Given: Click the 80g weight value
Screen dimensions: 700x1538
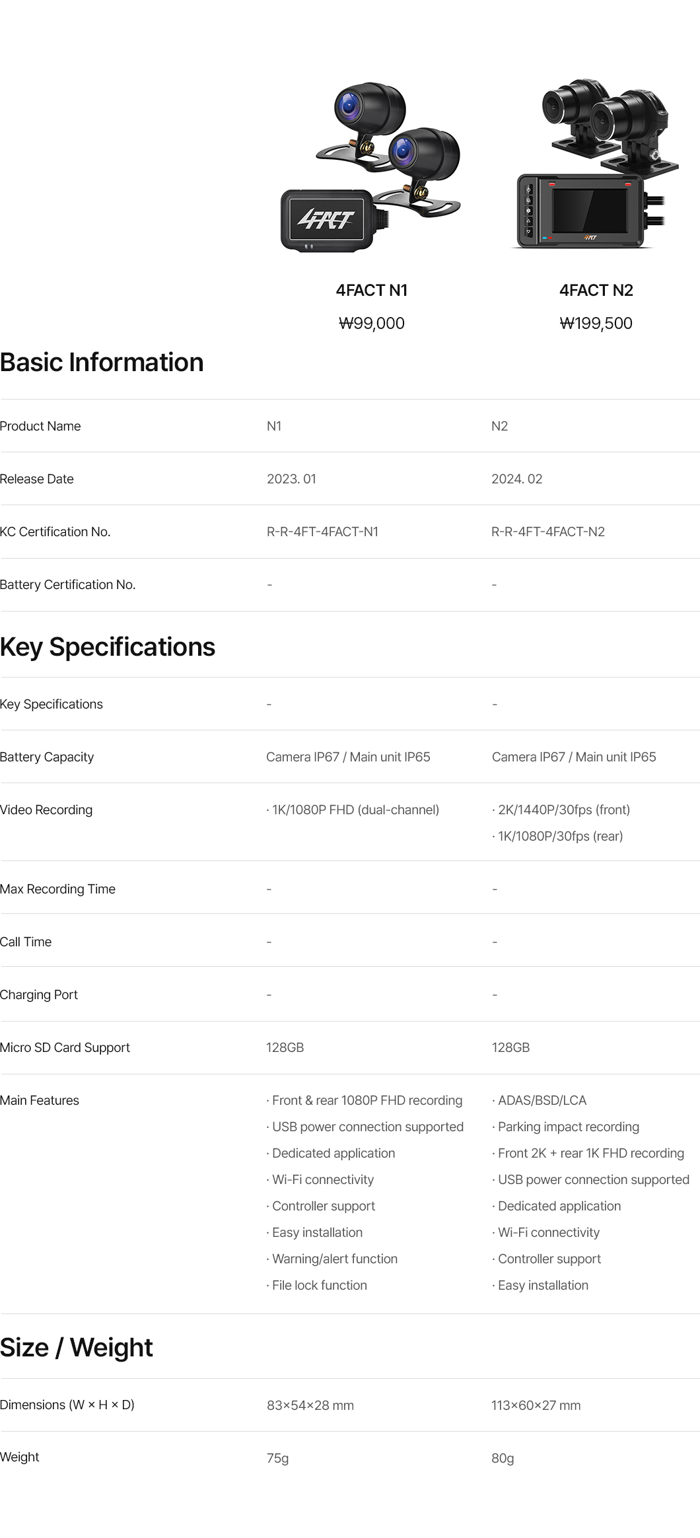Looking at the screenshot, I should point(502,1458).
